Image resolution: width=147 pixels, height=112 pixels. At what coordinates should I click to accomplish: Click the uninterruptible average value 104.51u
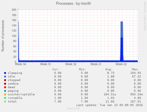[x=110, y=94]
